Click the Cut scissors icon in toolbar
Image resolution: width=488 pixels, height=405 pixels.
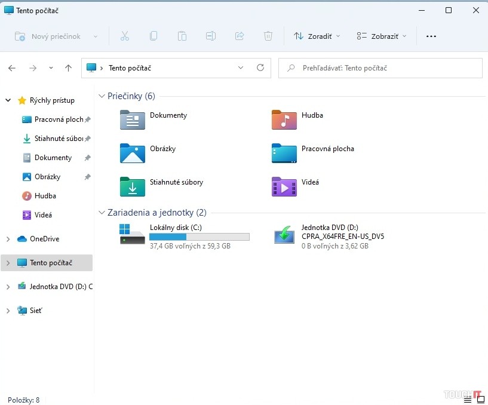pyautogui.click(x=125, y=36)
